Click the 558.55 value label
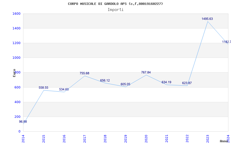Viewport: 231px width, 144px height. tap(44, 88)
